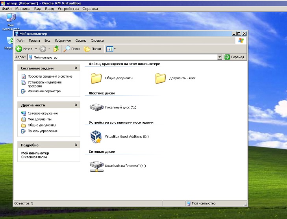Image resolution: width=287 pixels, height=219 pixels.
Task: Open the Back button history dropdown arrow
Action: click(x=36, y=49)
